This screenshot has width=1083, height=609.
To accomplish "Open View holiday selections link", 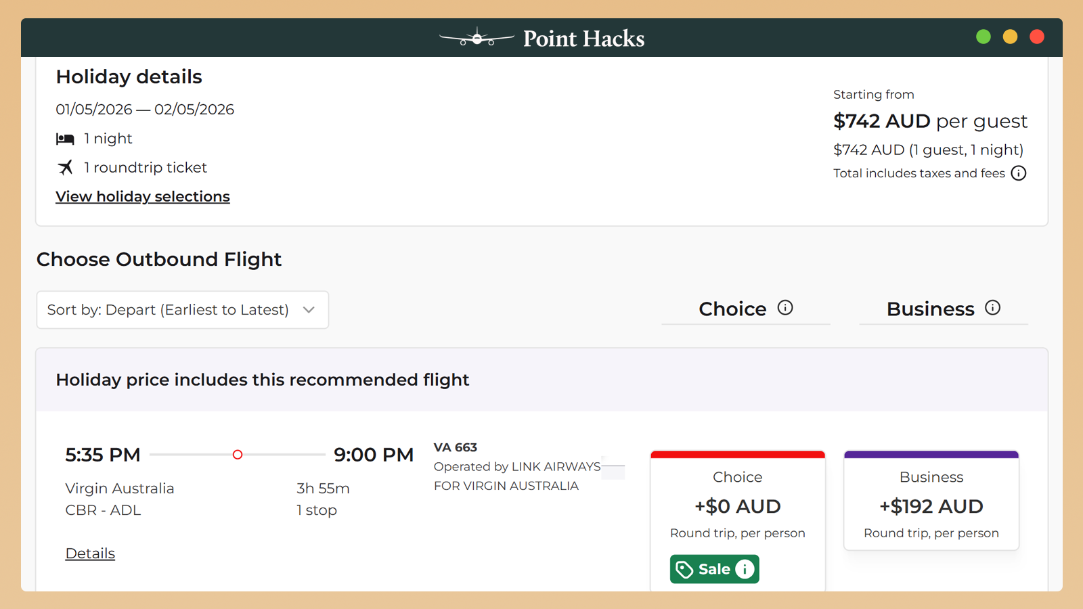I will pos(143,196).
